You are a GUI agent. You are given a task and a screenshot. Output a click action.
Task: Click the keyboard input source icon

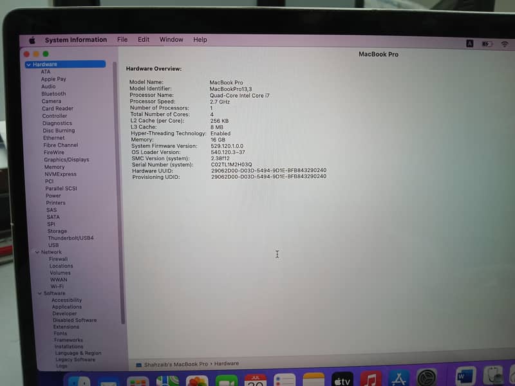(470, 43)
